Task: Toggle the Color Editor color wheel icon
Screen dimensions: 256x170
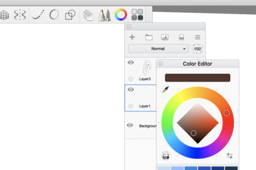Action: 121,15
